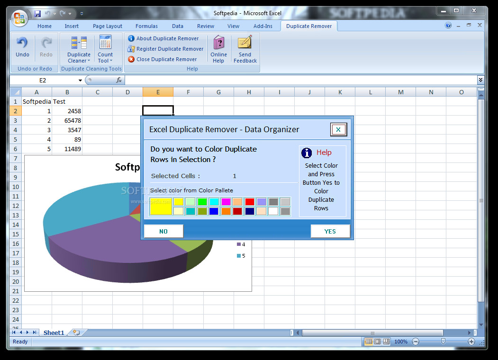Switch to the Insert tab
498x360 pixels.
[x=72, y=26]
